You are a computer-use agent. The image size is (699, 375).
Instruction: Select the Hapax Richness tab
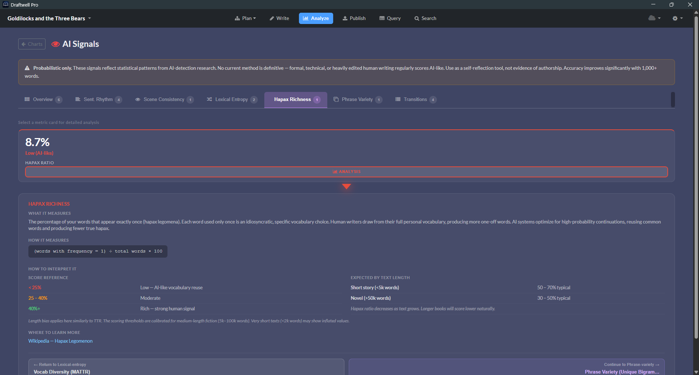coord(296,100)
